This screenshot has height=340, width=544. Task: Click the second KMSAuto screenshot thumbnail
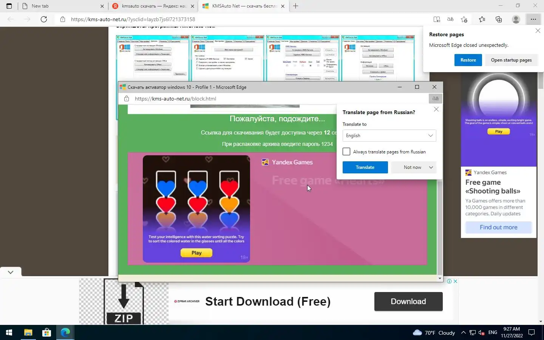coord(227,58)
